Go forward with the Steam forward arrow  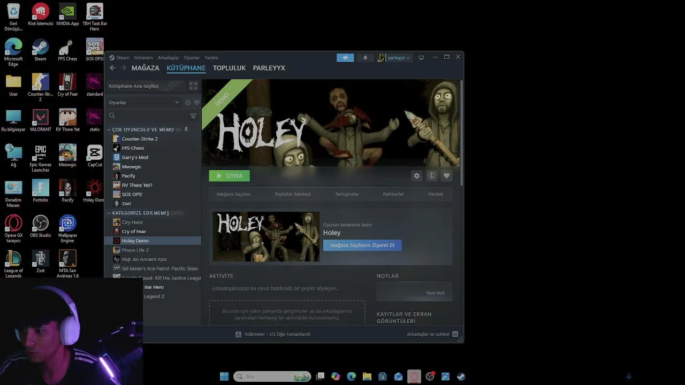click(124, 68)
